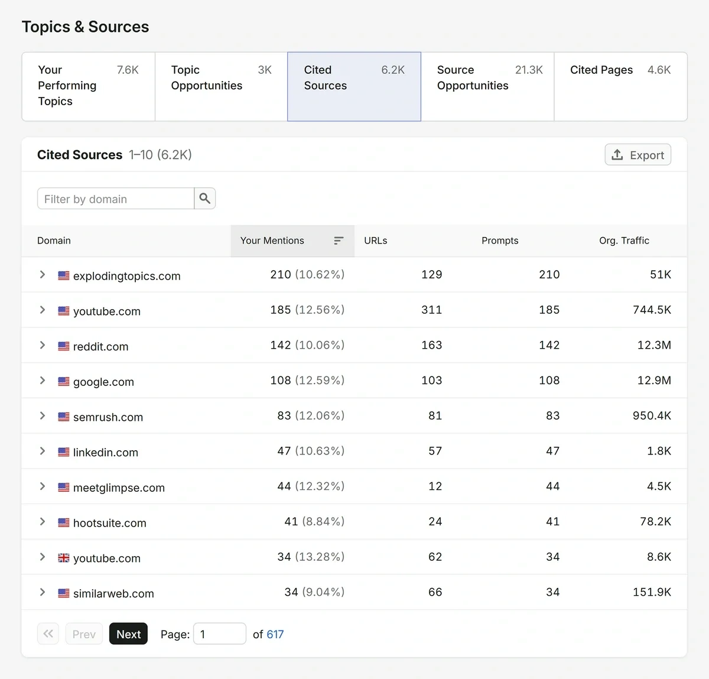
Task: Click meetglimpse.com domain name
Action: tap(119, 488)
